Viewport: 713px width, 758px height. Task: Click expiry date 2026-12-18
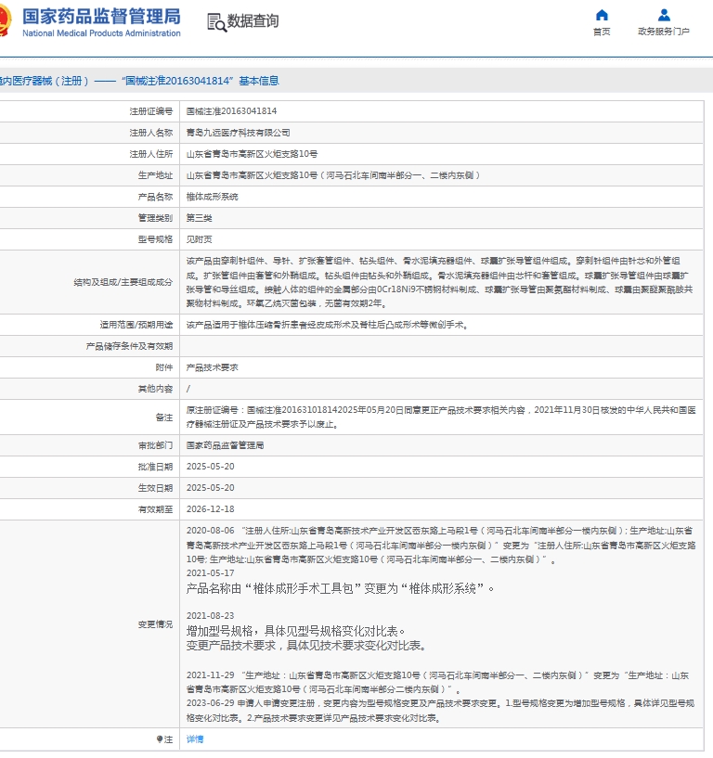point(211,509)
